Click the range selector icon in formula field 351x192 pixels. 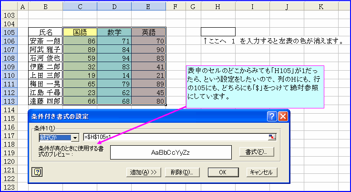272,137
